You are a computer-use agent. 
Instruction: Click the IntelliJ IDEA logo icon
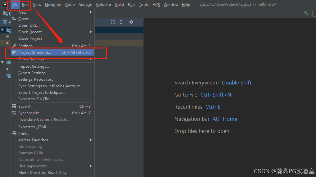pyautogui.click(x=5, y=4)
